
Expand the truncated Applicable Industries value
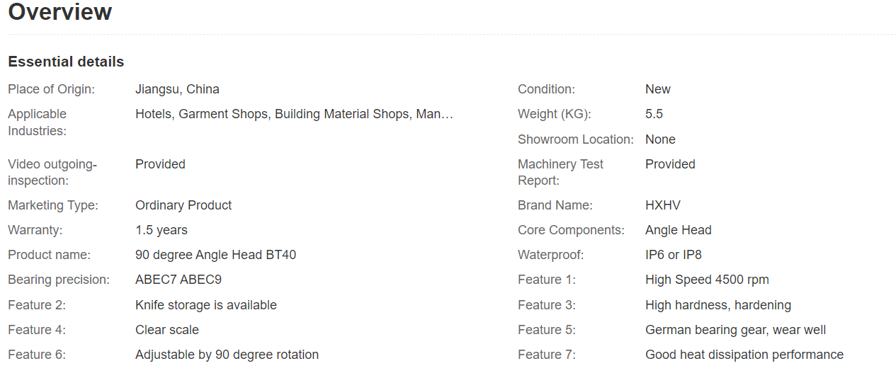294,114
